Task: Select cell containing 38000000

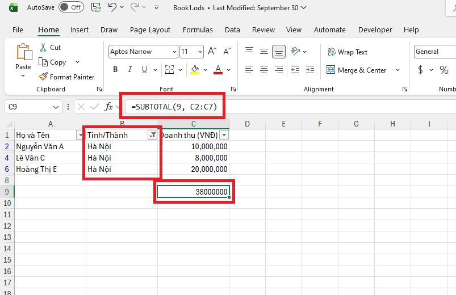Action: pyautogui.click(x=194, y=192)
